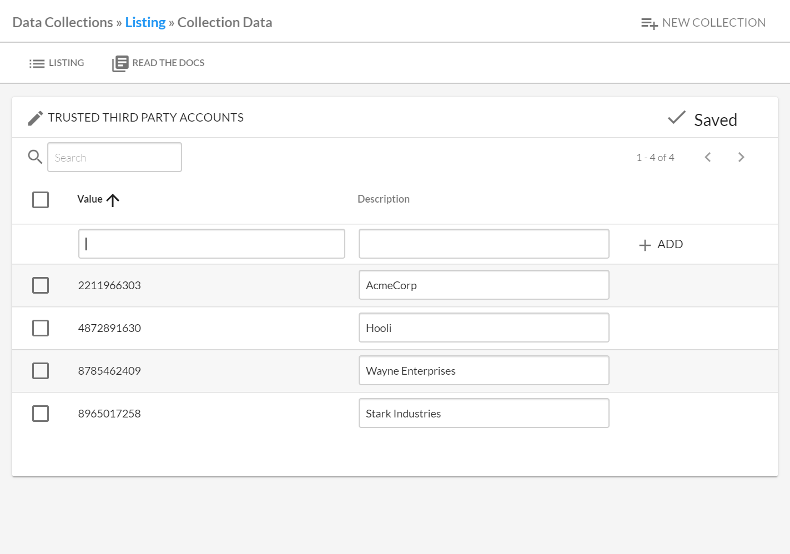Click value 2211966303
790x554 pixels.
(109, 285)
